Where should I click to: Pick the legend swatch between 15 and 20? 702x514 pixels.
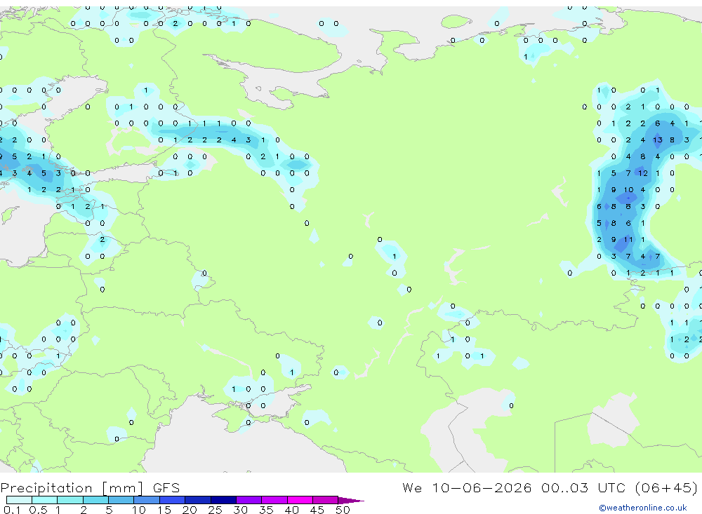tap(173, 500)
